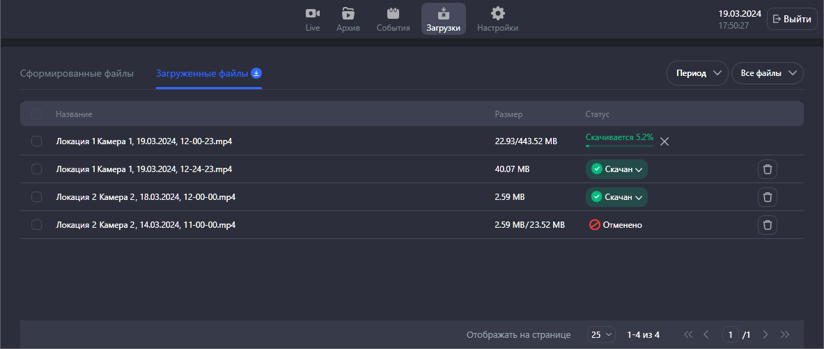Toggle the select-all checkbox in table header
824x349 pixels.
coord(37,114)
